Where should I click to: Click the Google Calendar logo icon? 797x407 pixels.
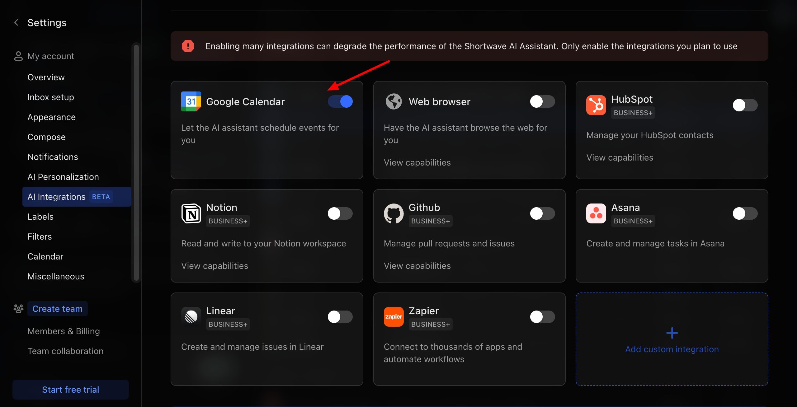(191, 101)
